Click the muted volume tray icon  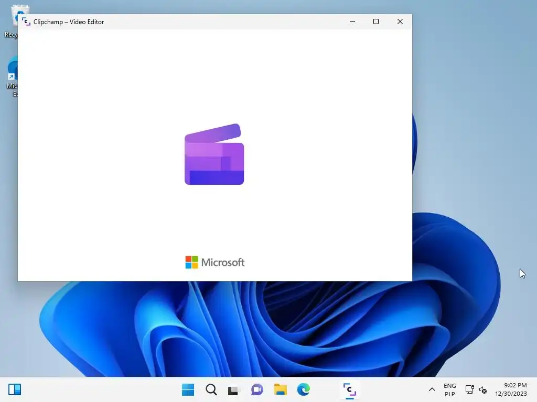(x=483, y=389)
